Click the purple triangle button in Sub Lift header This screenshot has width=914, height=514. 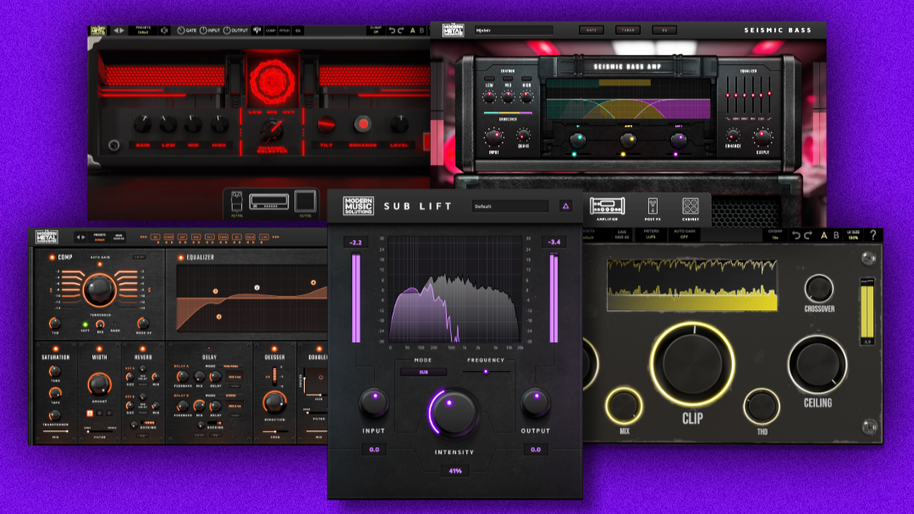click(565, 206)
